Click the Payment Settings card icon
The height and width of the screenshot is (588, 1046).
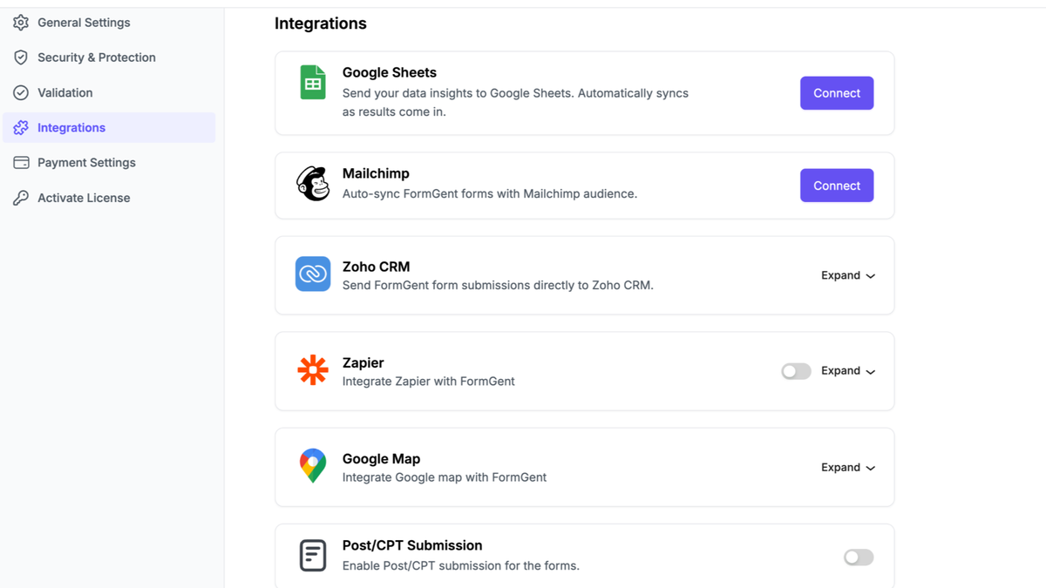tap(20, 162)
